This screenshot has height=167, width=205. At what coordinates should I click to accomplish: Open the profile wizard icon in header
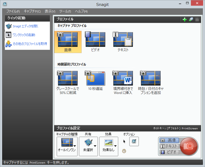coord(191,19)
